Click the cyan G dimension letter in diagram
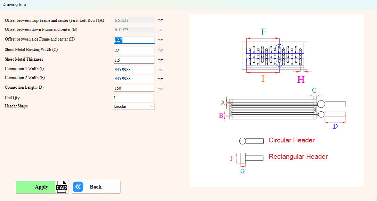This screenshot has height=201, width=377. [243, 171]
